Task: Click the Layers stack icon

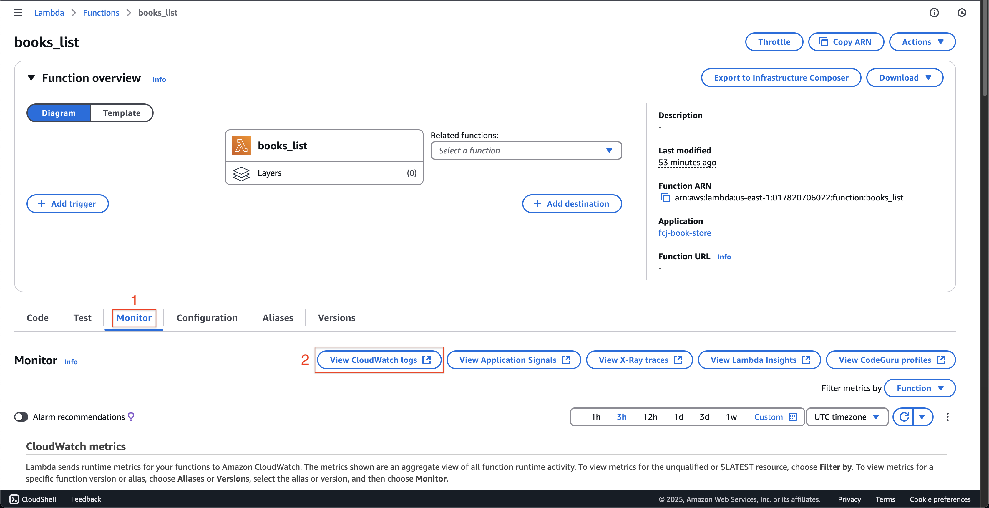Action: pos(241,173)
